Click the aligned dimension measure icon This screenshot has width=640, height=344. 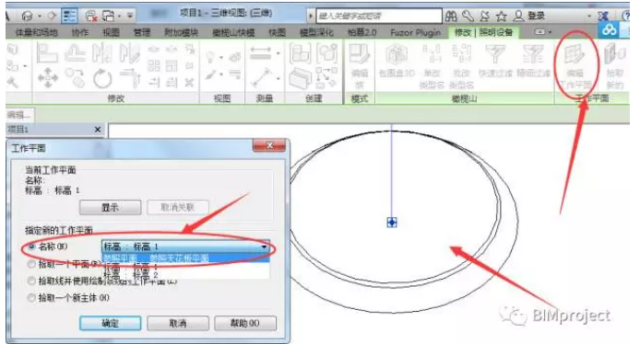pos(260,53)
